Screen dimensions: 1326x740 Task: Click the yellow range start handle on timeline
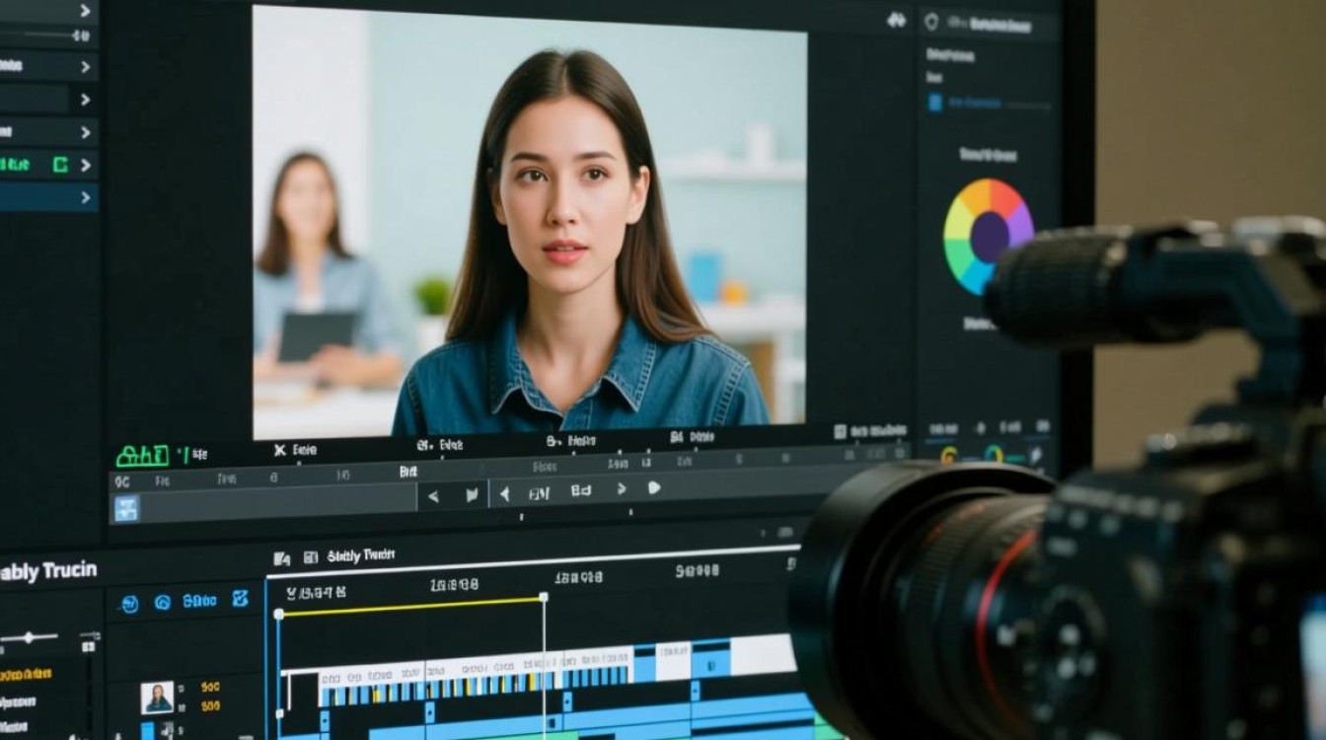(x=278, y=614)
